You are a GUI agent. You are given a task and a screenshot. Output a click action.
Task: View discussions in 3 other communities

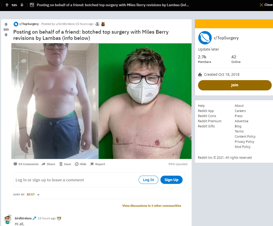152,206
